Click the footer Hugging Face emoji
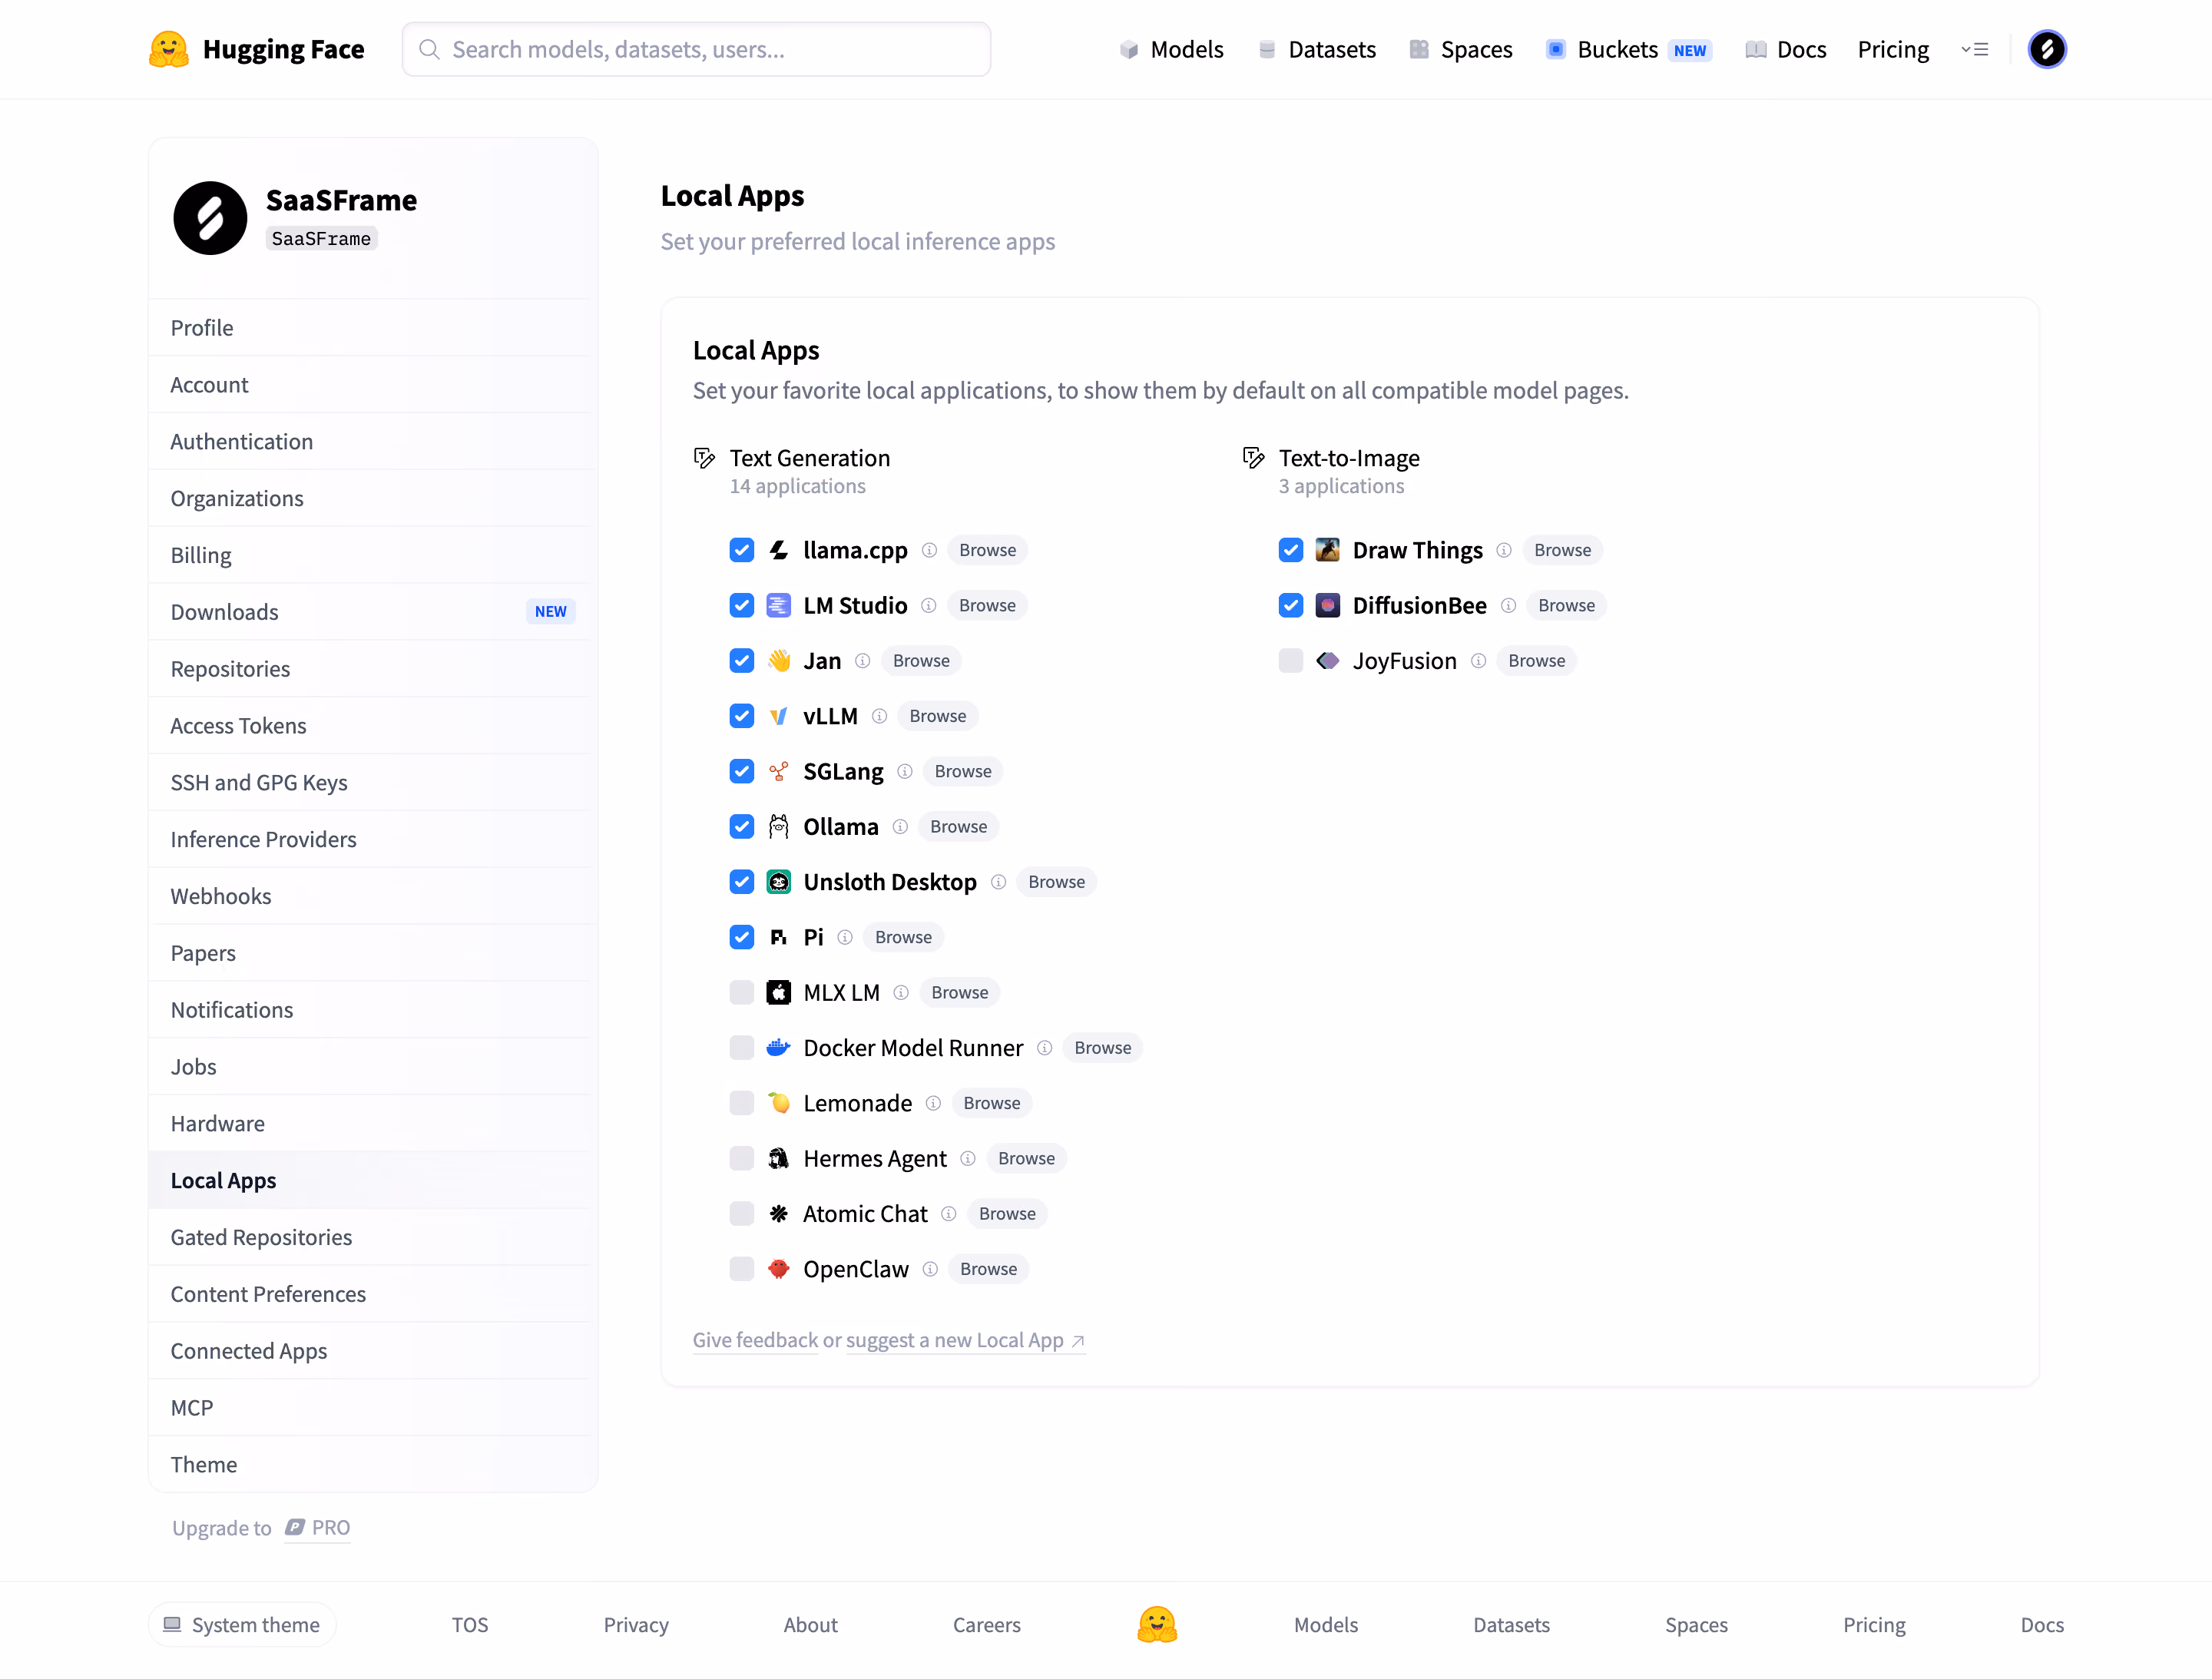Image resolution: width=2212 pixels, height=1679 pixels. tap(1157, 1625)
